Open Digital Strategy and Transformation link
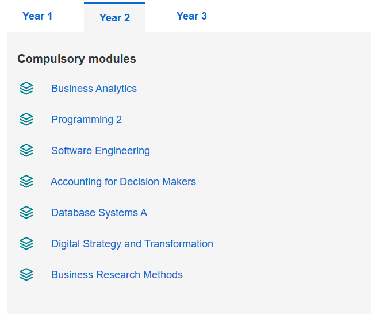376x318 pixels. pos(132,244)
